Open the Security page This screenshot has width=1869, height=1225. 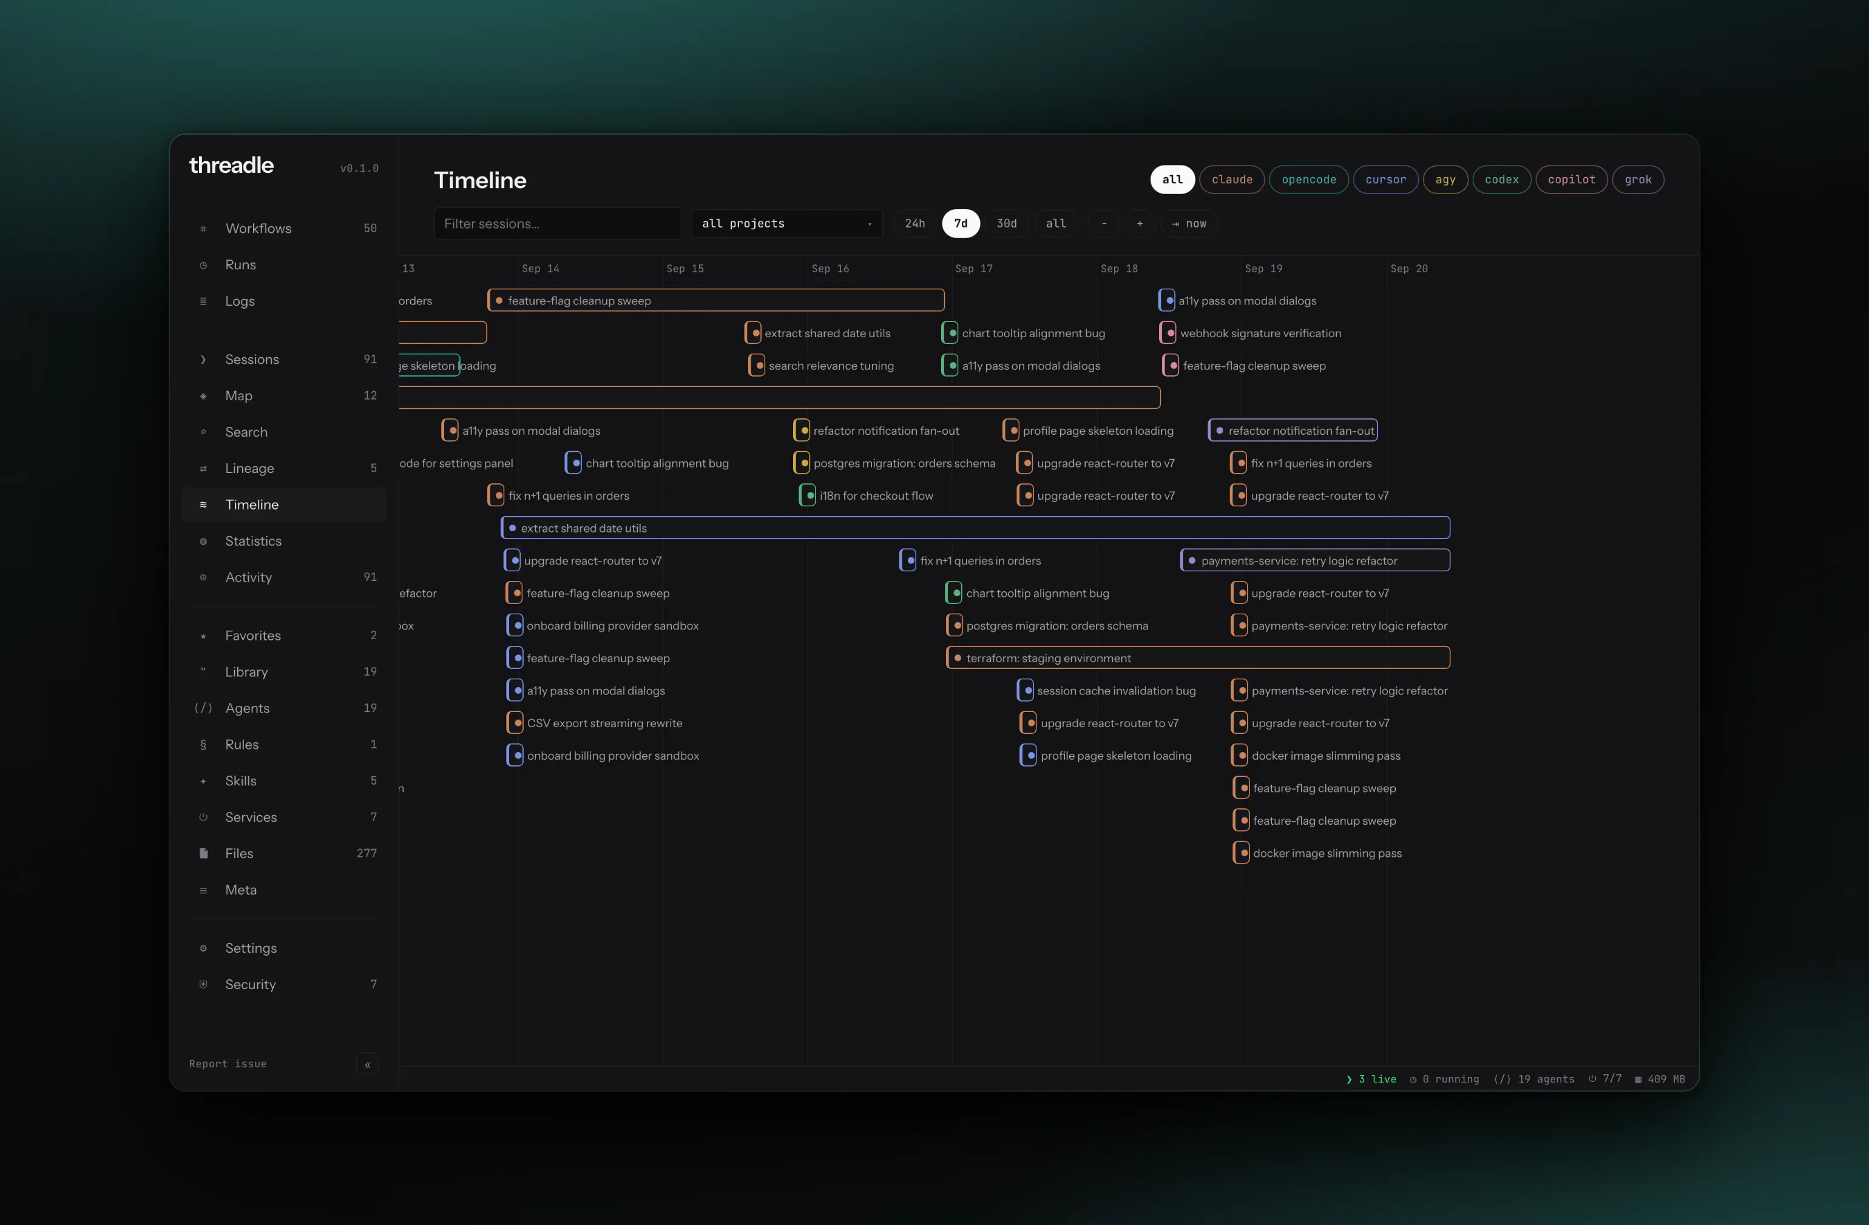pyautogui.click(x=284, y=984)
